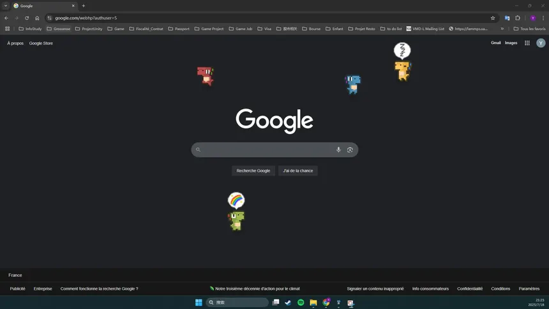Expand the ProjectUnity bookmark folder

pyautogui.click(x=89, y=29)
